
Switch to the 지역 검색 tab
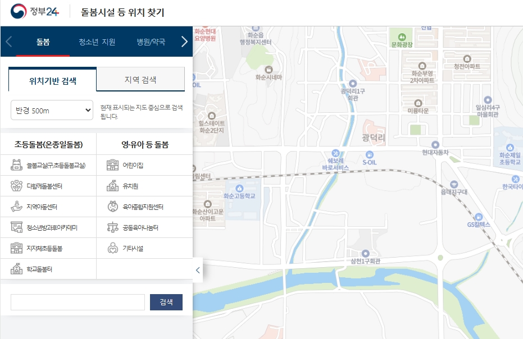coord(140,79)
